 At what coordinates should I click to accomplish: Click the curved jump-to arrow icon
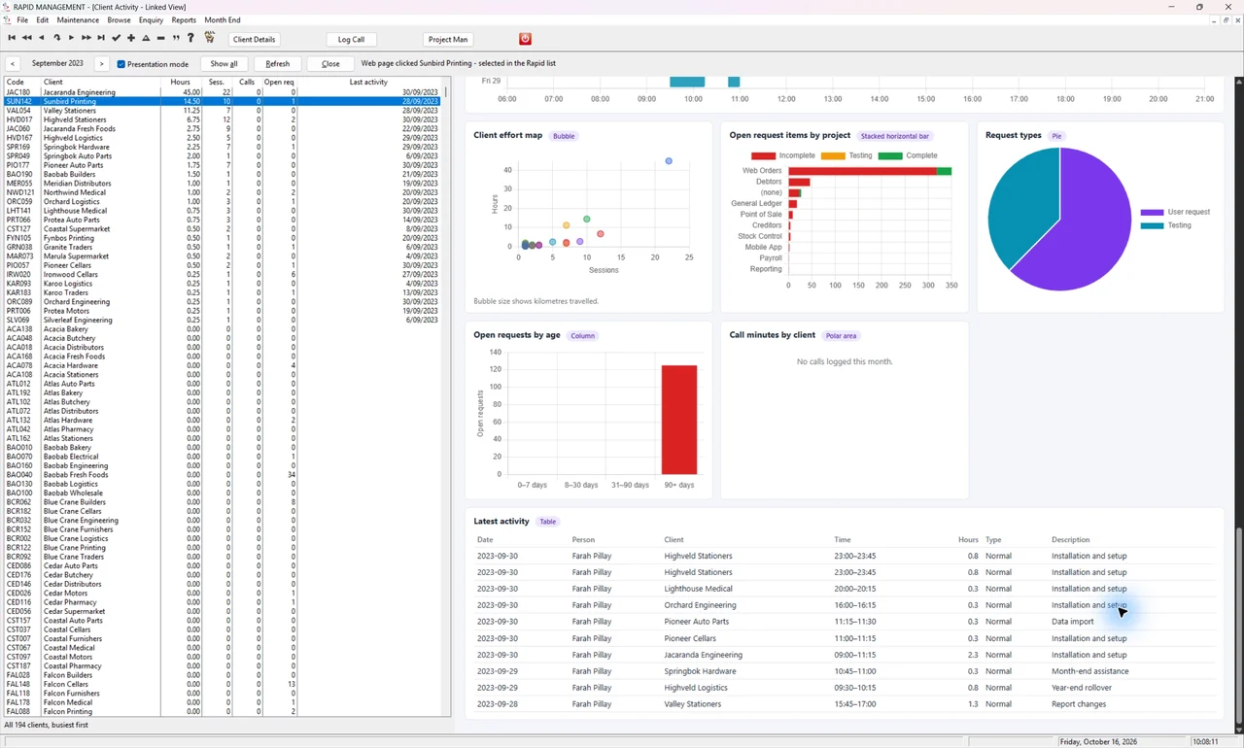click(56, 38)
